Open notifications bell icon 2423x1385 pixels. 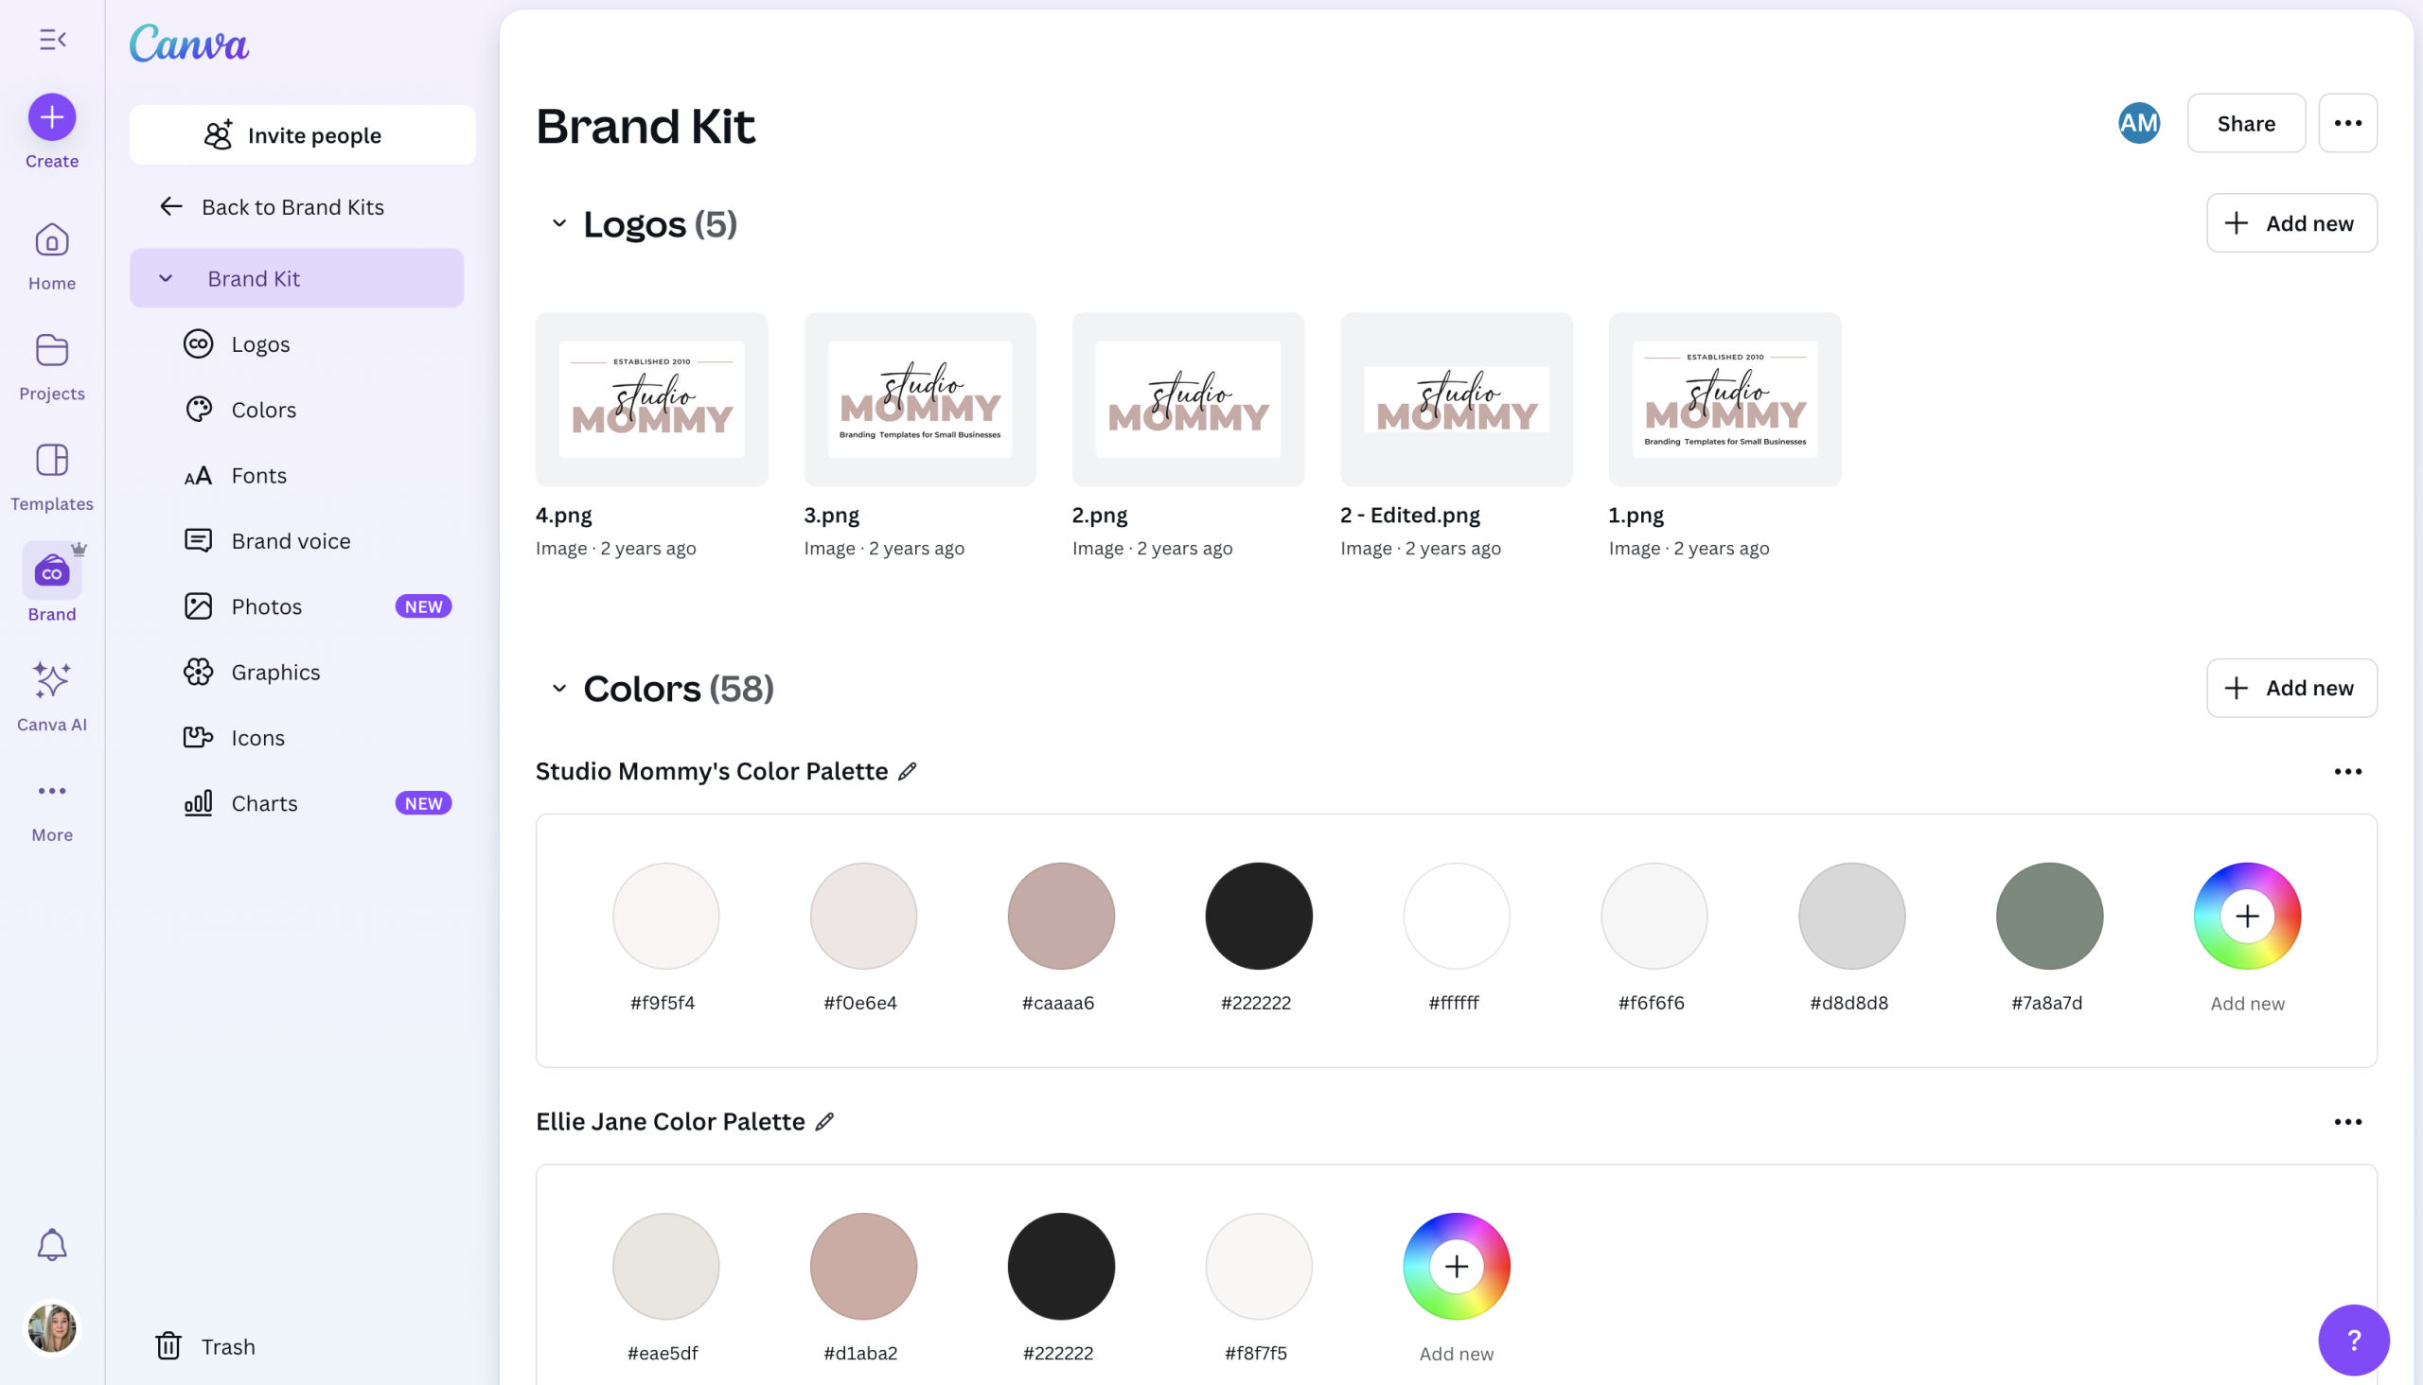pos(52,1244)
